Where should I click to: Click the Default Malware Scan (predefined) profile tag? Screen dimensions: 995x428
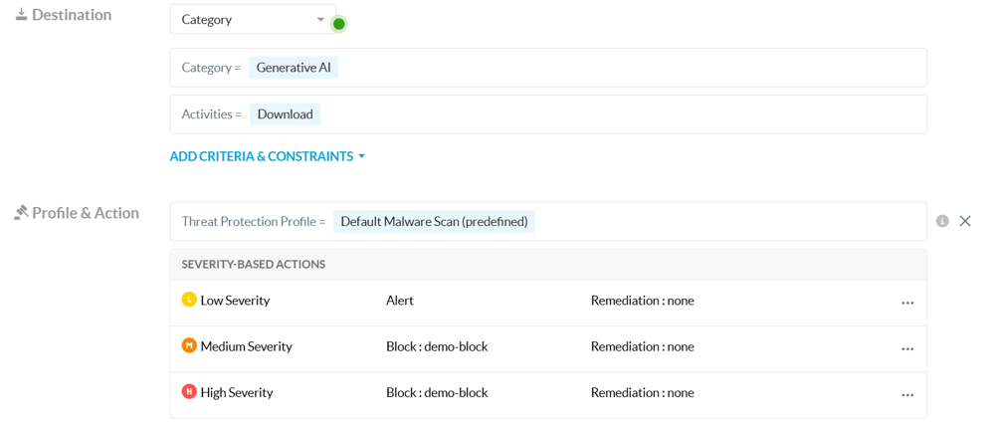click(x=434, y=221)
